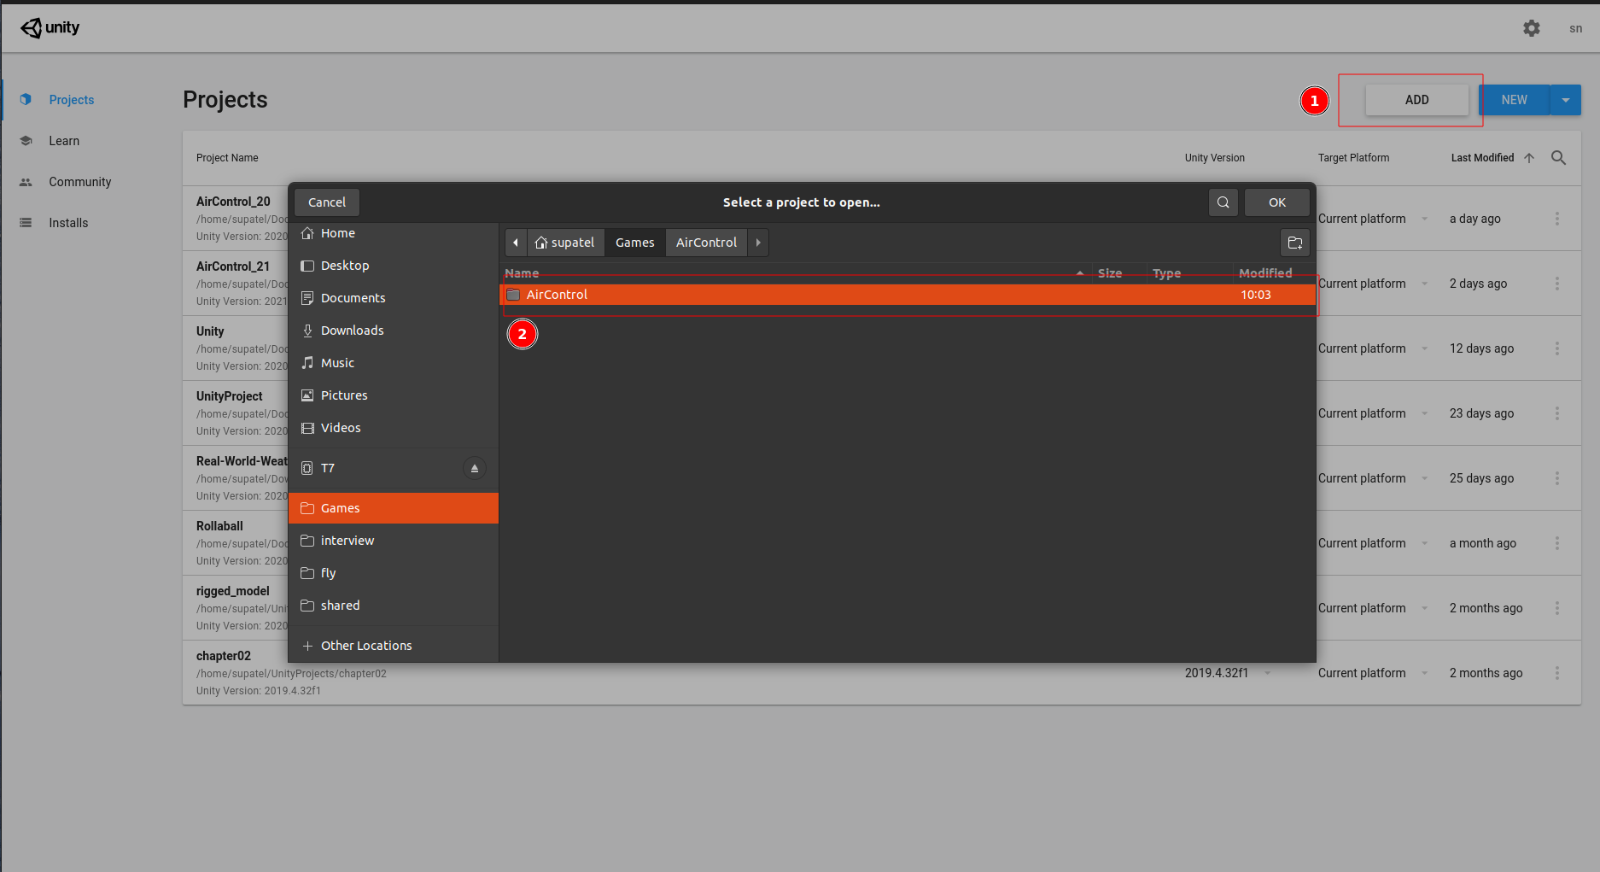Create new folder in file dialog
The height and width of the screenshot is (872, 1600).
click(x=1295, y=243)
